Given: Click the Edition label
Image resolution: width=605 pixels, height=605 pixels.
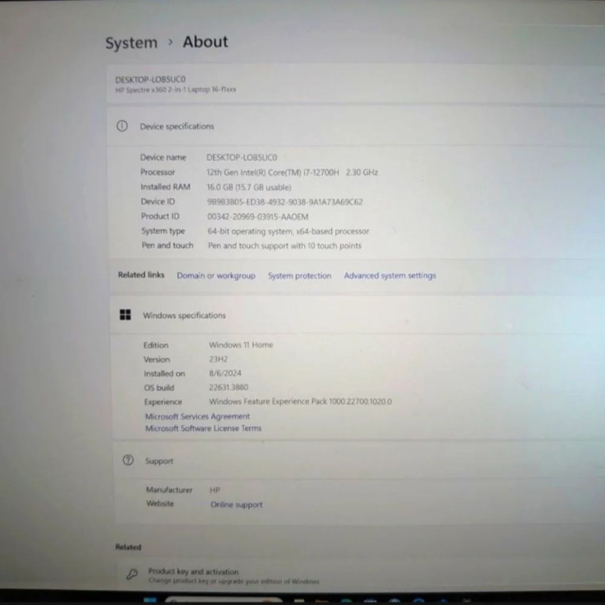Looking at the screenshot, I should tap(156, 345).
